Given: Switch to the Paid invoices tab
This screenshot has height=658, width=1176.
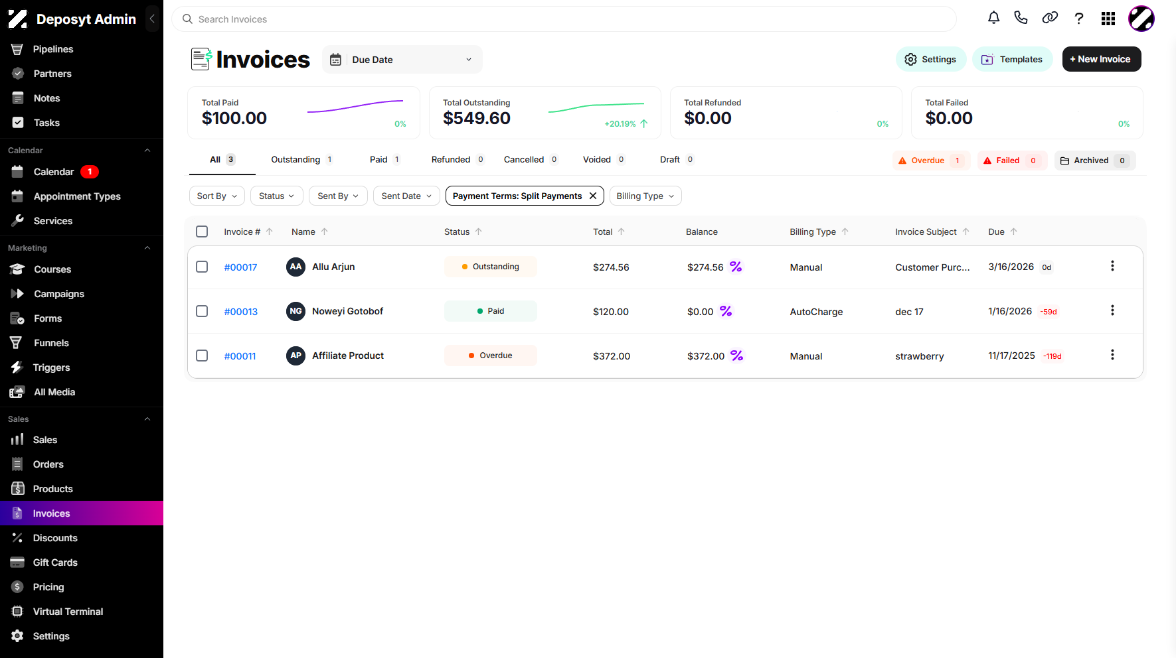Looking at the screenshot, I should coord(385,160).
